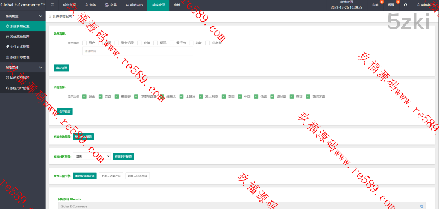The width and height of the screenshot is (439, 209).
Task: Open the timezone dropdown showing 越南
Action: [92, 156]
